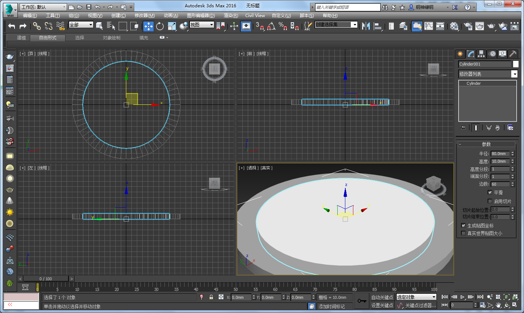This screenshot has width=524, height=313.
Task: Enable the 启用切片 checkbox
Action: 490,201
